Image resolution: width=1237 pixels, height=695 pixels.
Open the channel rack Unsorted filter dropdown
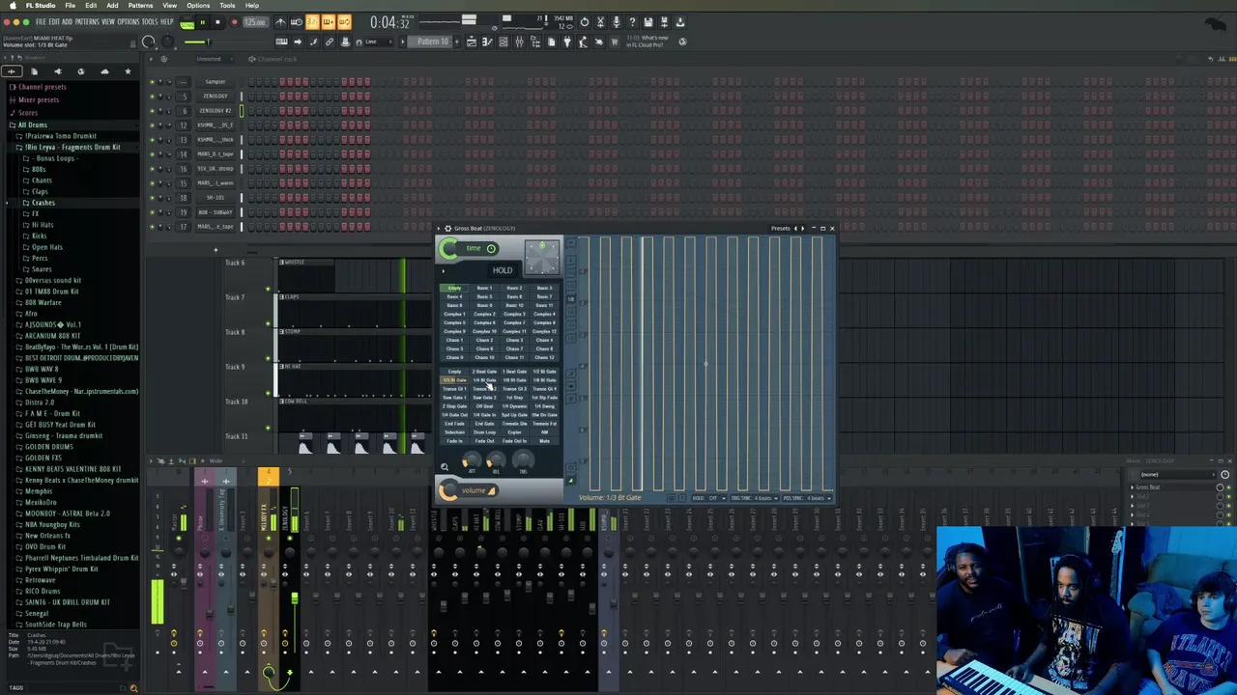(213, 59)
